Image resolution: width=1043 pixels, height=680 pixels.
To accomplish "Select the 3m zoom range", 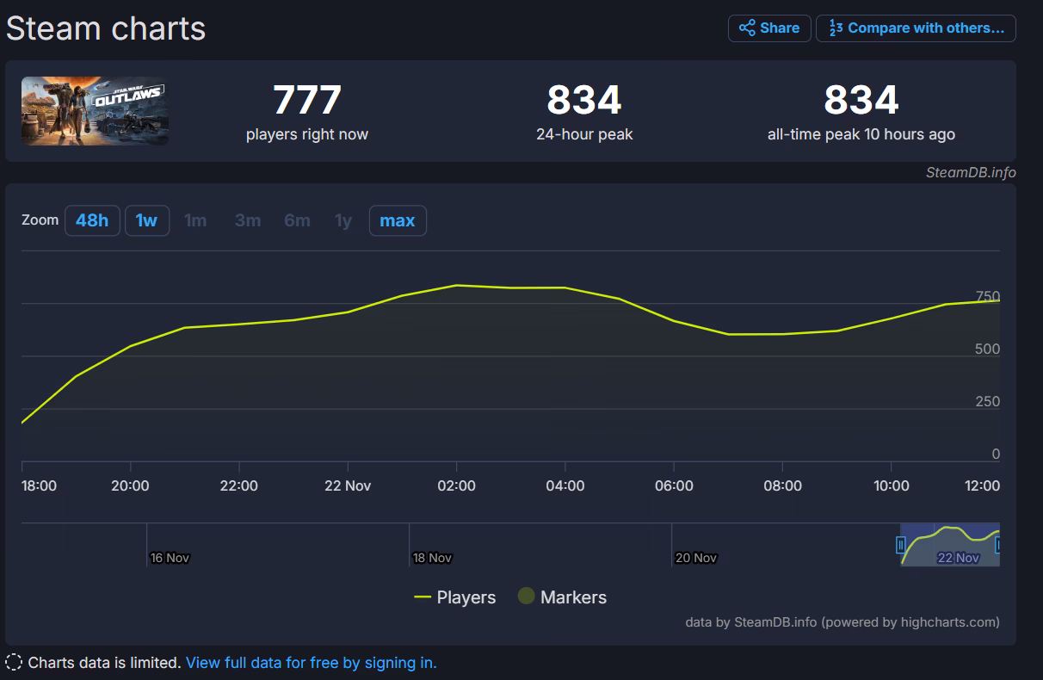I will click(248, 220).
